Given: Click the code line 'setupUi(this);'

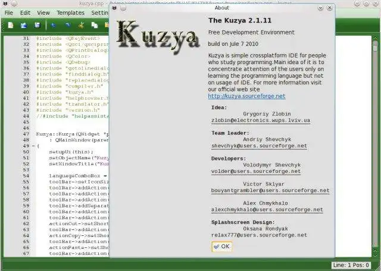Looking at the screenshot, I should pyautogui.click(x=71, y=152).
